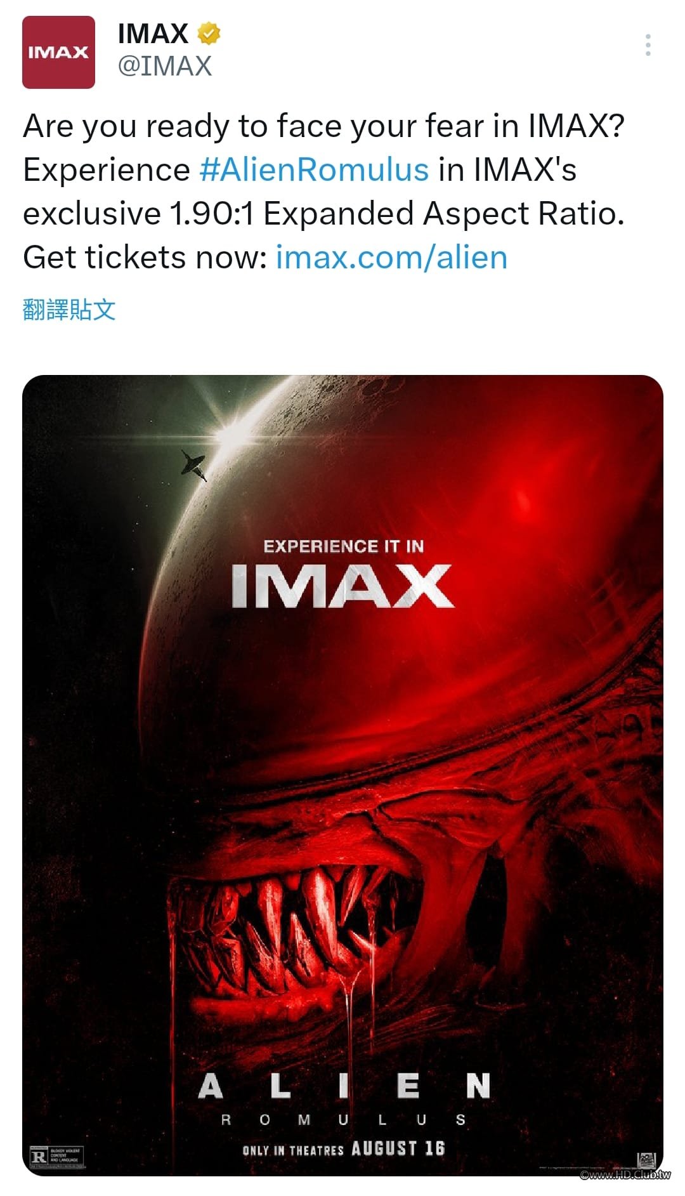Click the ALIEN title text on the poster
The image size is (685, 1196).
point(344,1086)
